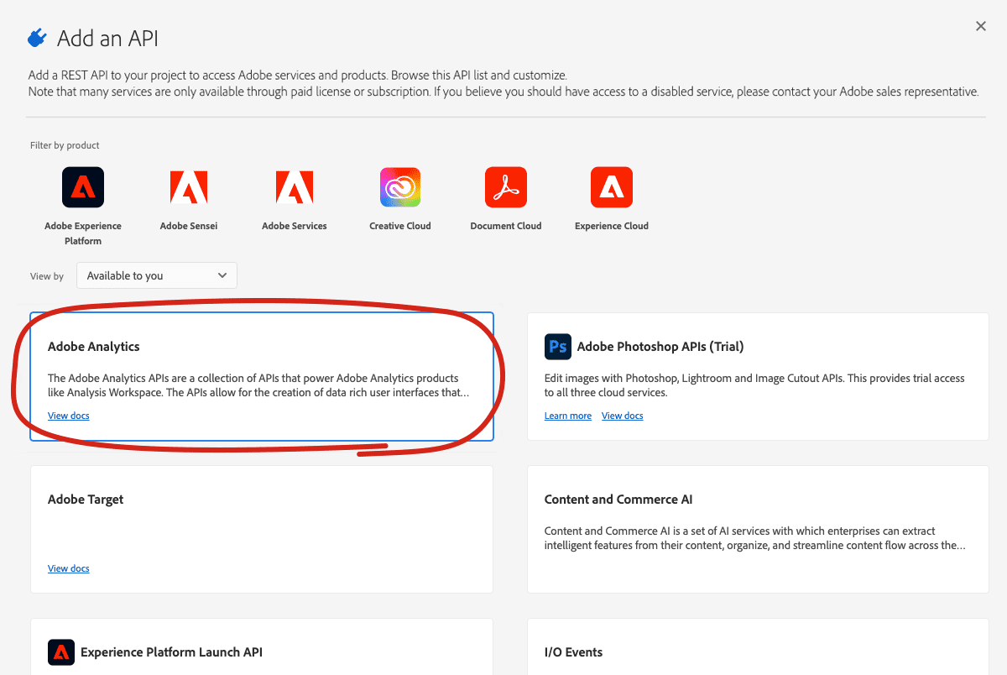This screenshot has height=675, width=1007.
Task: Open Learn more link for Photoshop APIs
Action: coord(568,416)
